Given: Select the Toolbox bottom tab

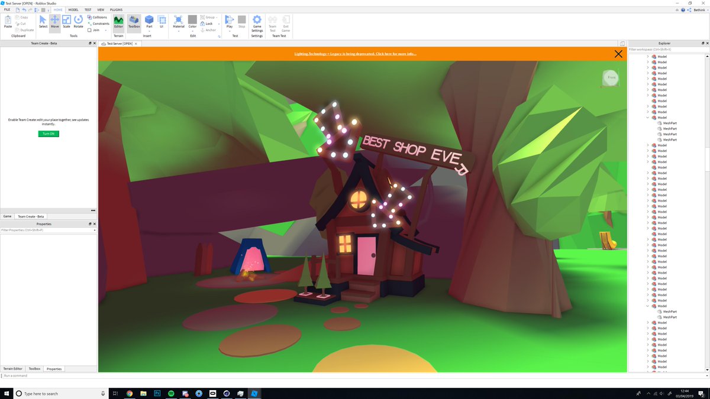Looking at the screenshot, I should click(x=35, y=369).
